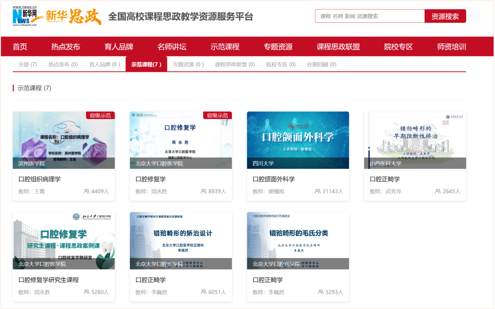Click the 新华思政 brand logo
The image size is (495, 309).
[x=73, y=17]
